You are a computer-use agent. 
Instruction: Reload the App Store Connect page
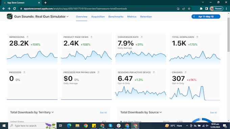pos(14,9)
